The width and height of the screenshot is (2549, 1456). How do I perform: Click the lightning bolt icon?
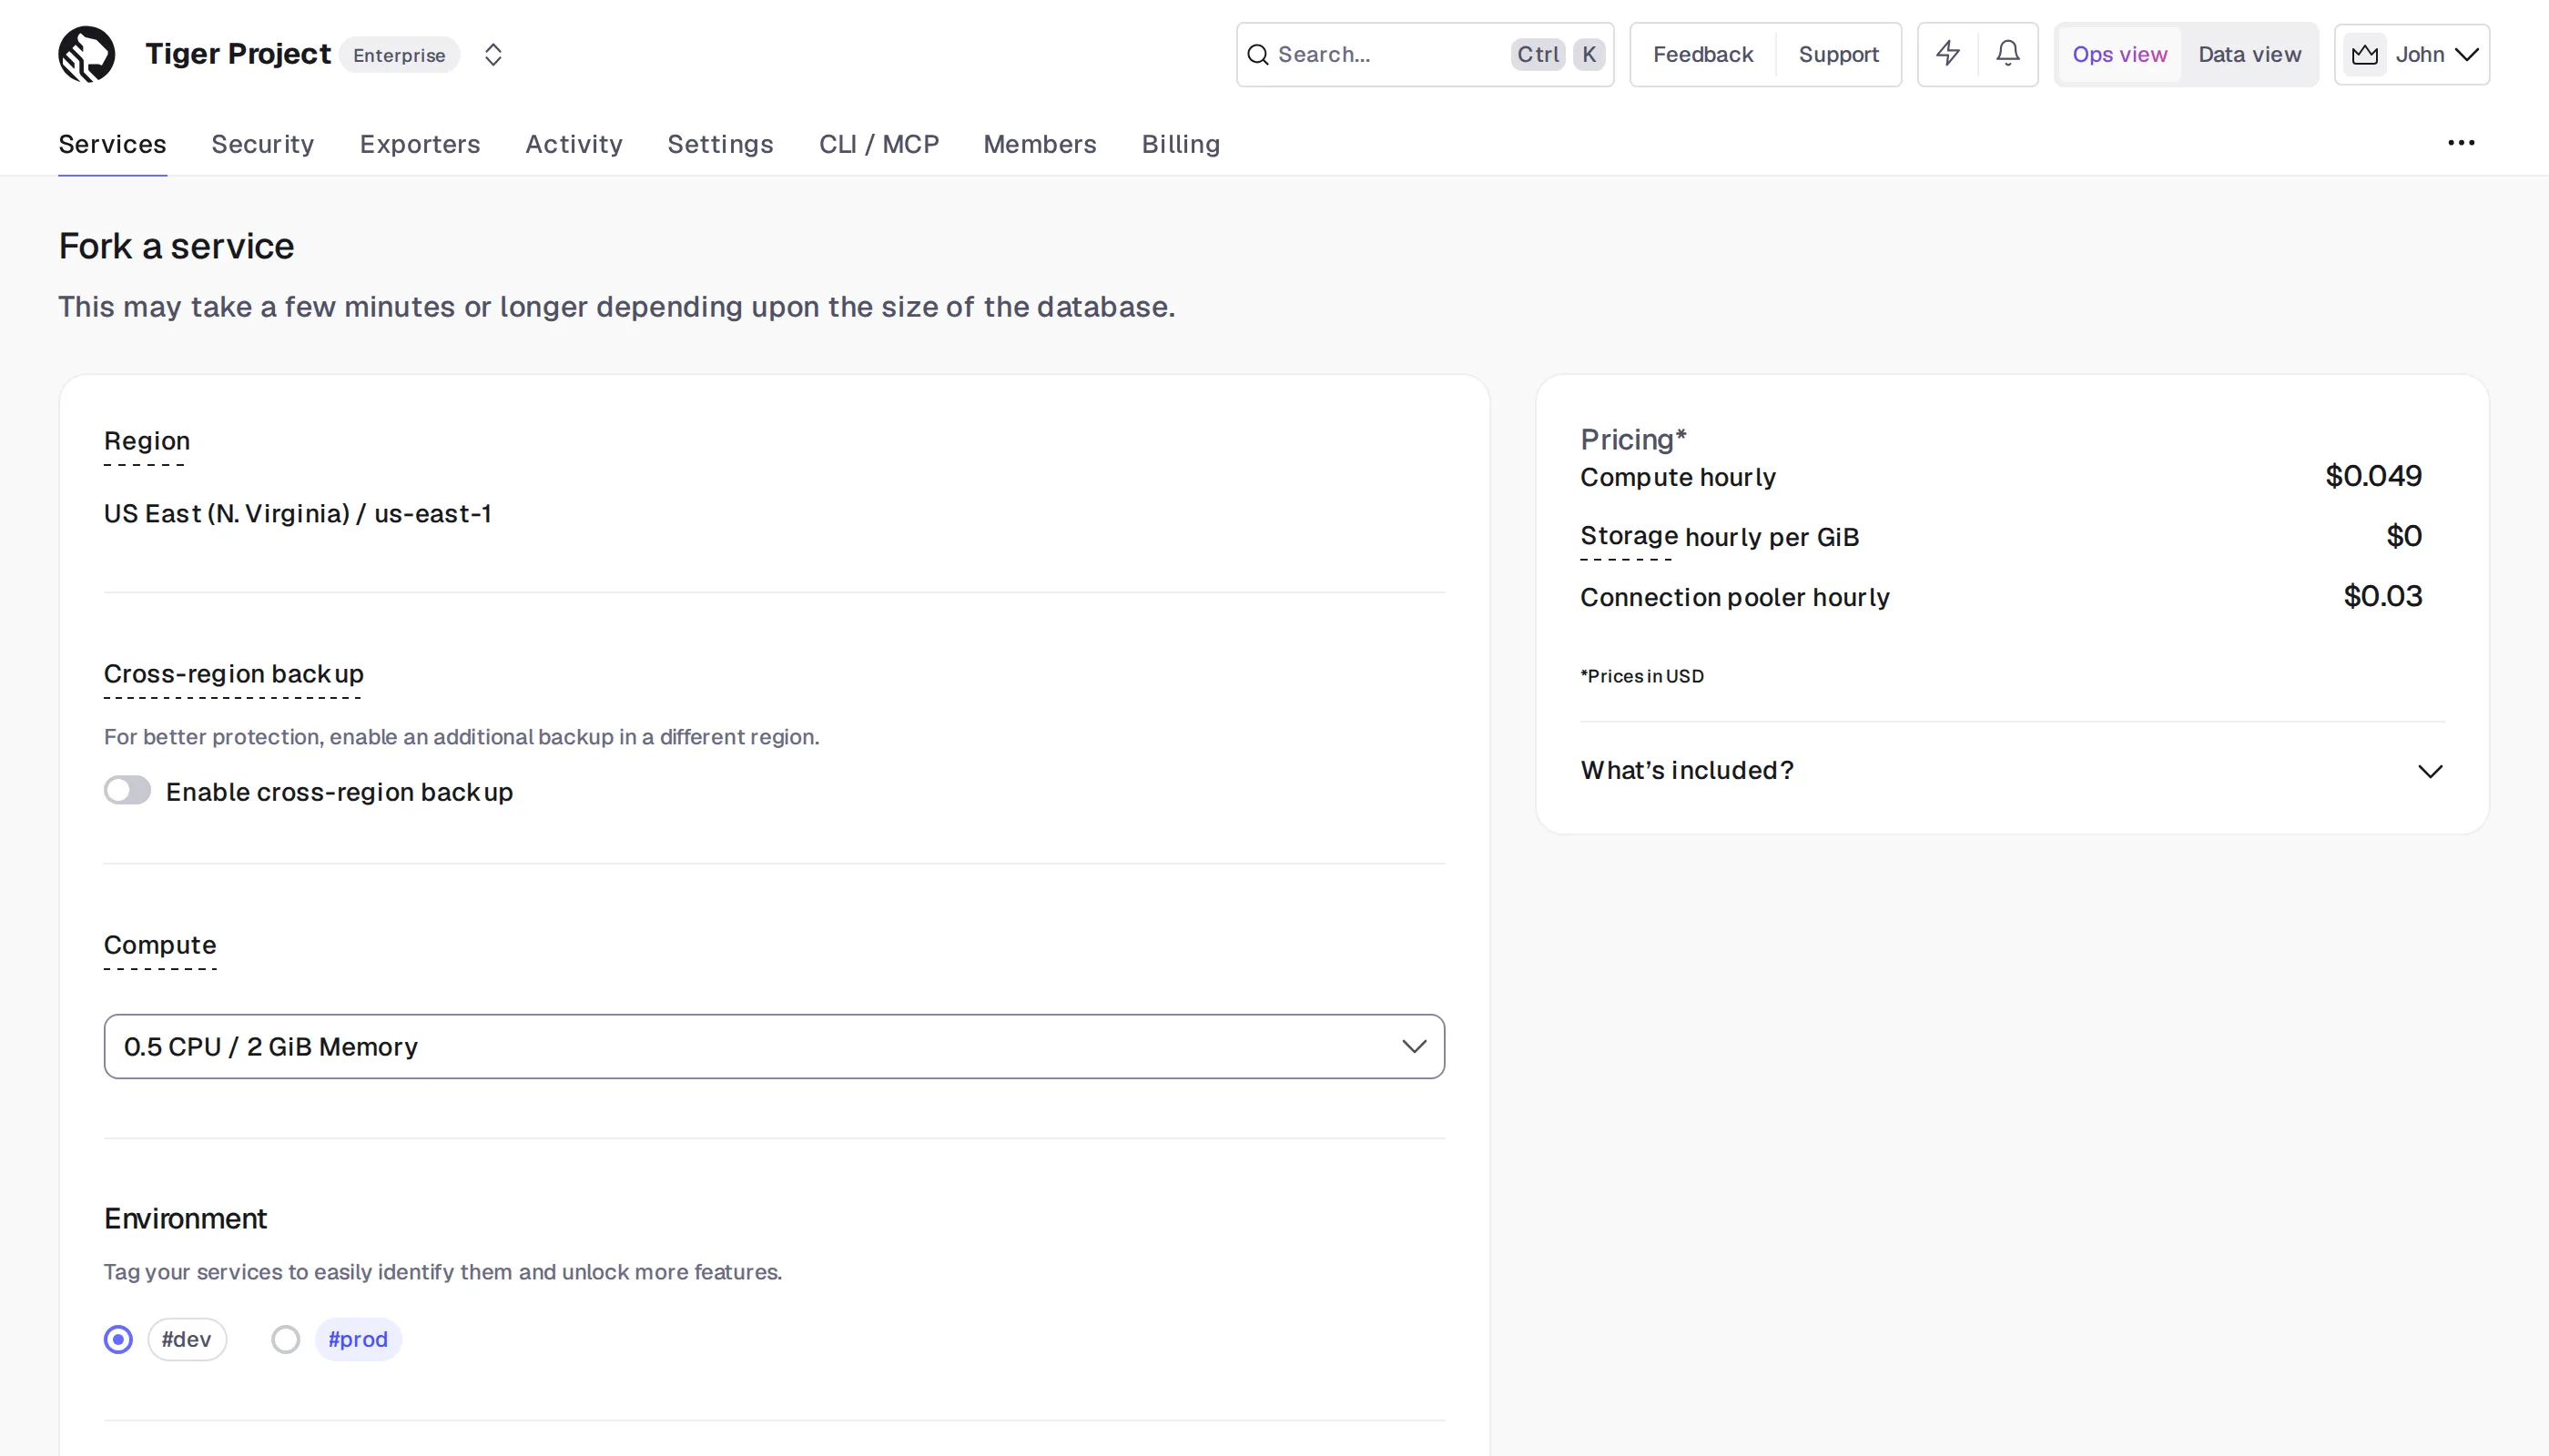[1946, 53]
